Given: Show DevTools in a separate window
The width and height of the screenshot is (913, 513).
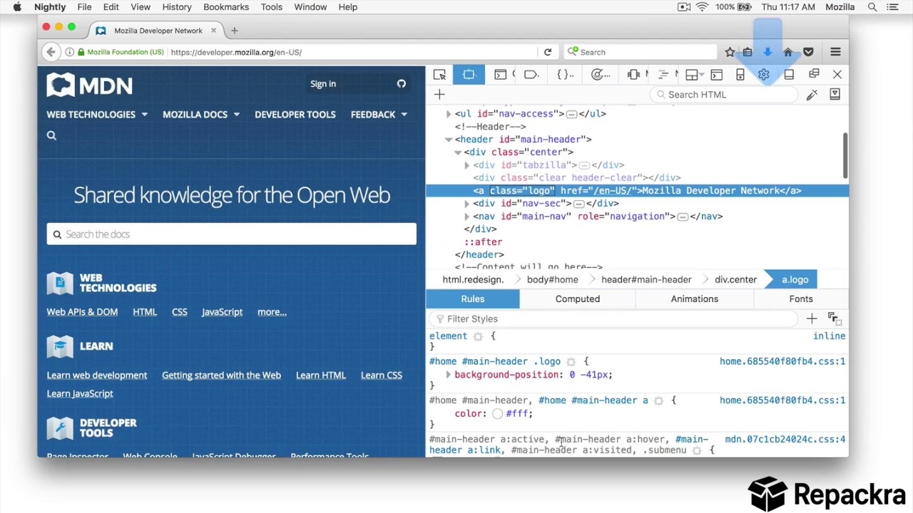Looking at the screenshot, I should point(814,74).
